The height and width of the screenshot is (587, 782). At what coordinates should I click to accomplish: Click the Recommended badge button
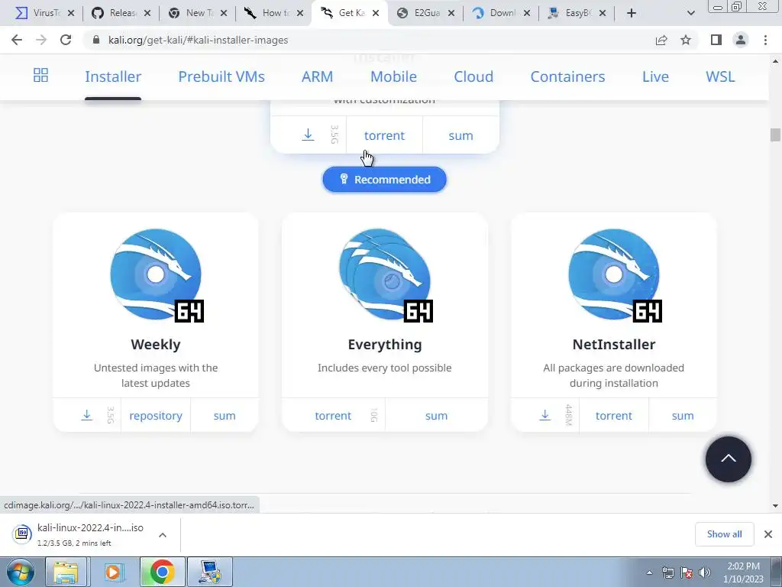pyautogui.click(x=385, y=179)
